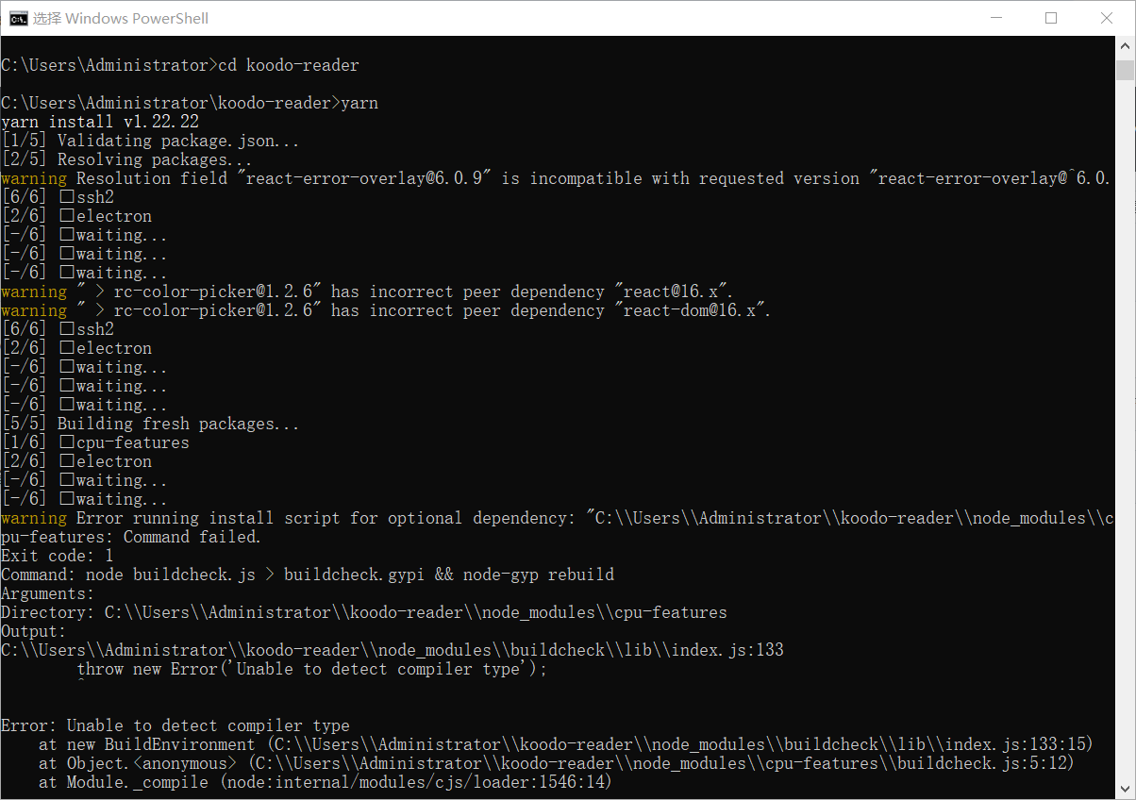Open the PowerShell window system menu icon
The image size is (1136, 800).
click(x=18, y=18)
